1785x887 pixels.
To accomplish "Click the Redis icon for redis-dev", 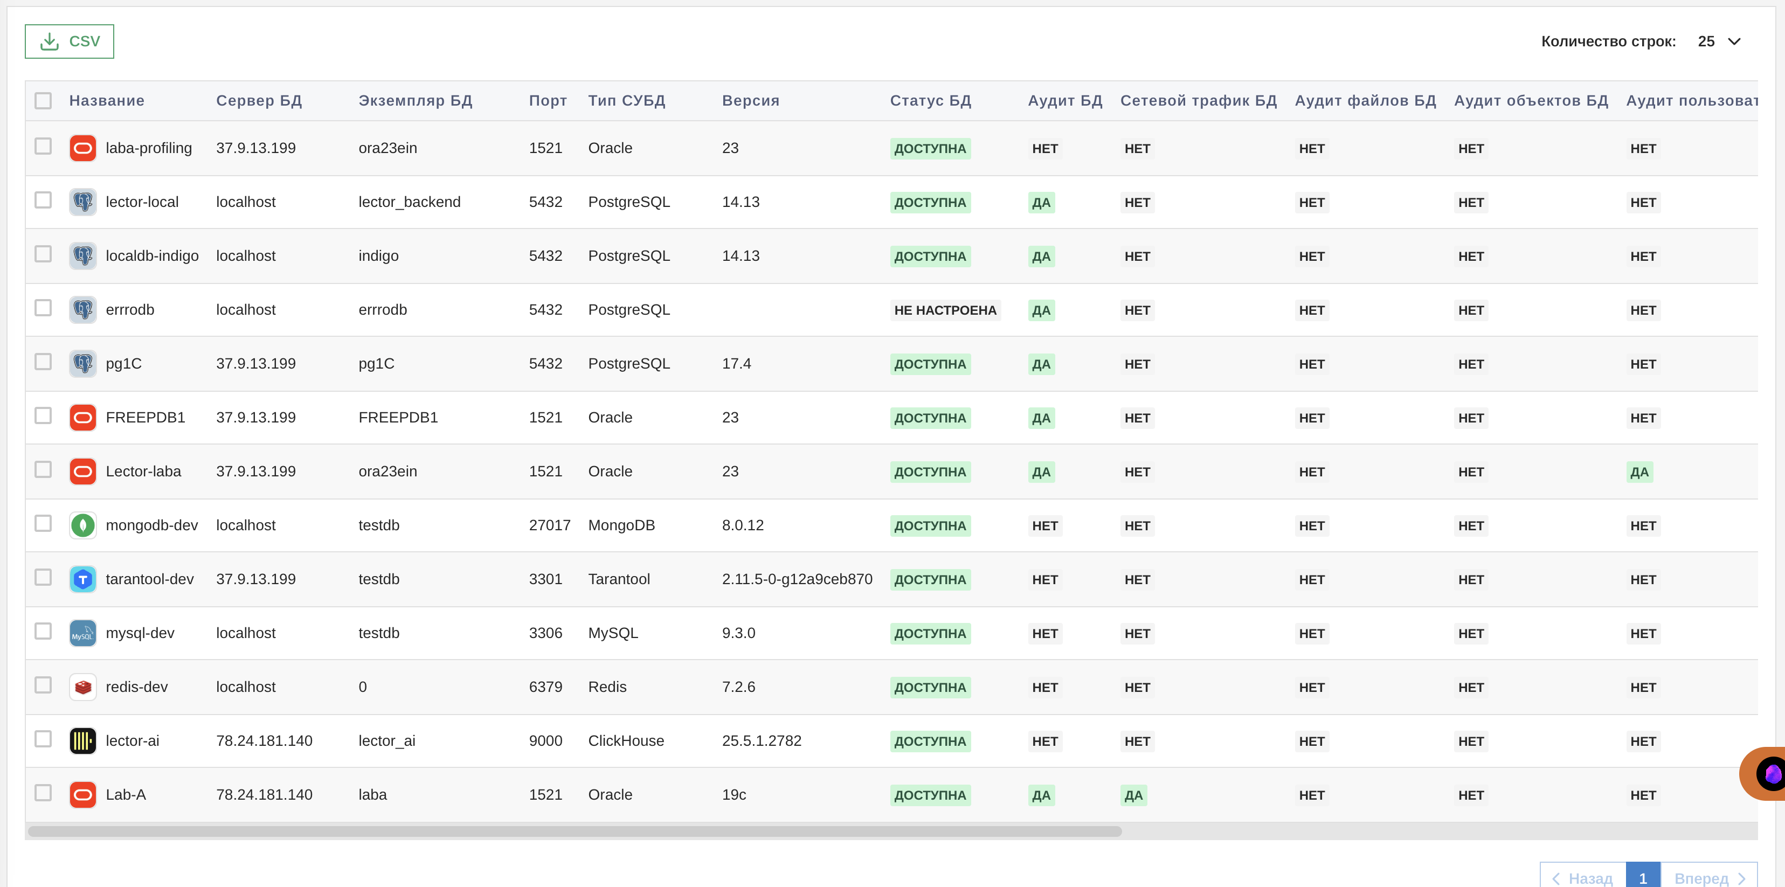I will pos(82,688).
